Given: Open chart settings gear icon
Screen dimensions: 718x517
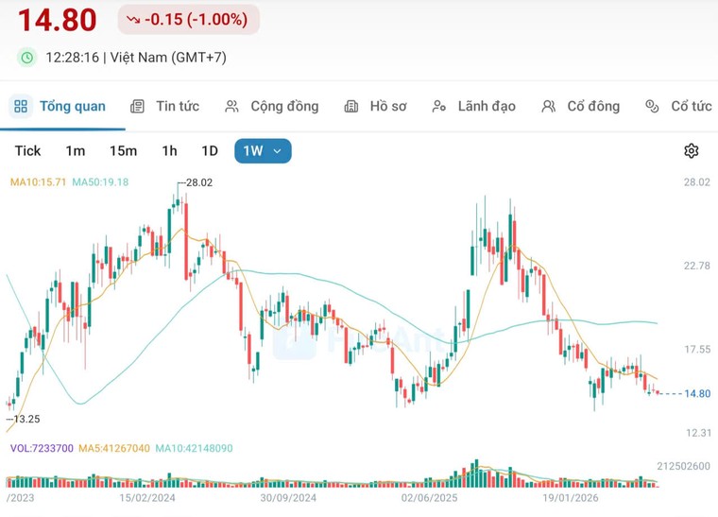Looking at the screenshot, I should [x=691, y=150].
